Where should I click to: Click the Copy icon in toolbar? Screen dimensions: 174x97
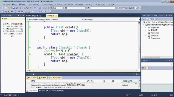click(23, 8)
